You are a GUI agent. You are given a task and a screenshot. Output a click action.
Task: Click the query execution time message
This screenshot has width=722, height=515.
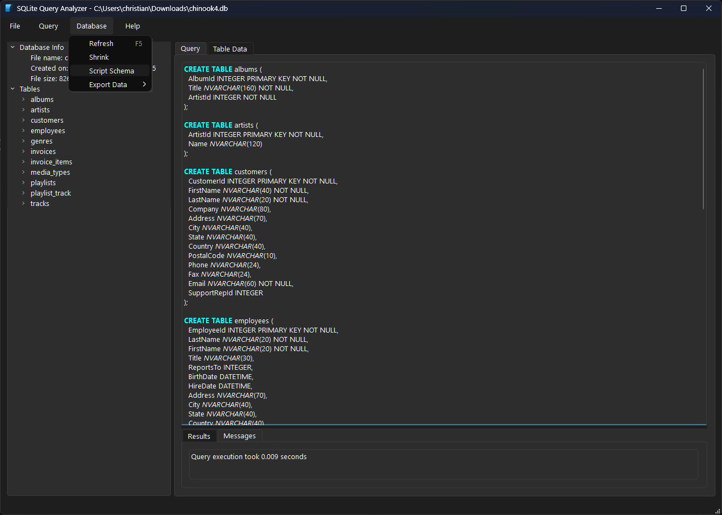(249, 456)
